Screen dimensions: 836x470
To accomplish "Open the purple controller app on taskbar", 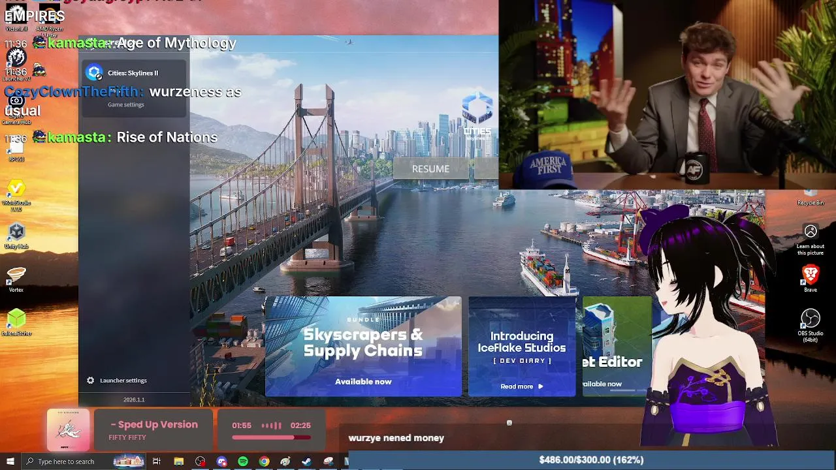I will click(221, 462).
